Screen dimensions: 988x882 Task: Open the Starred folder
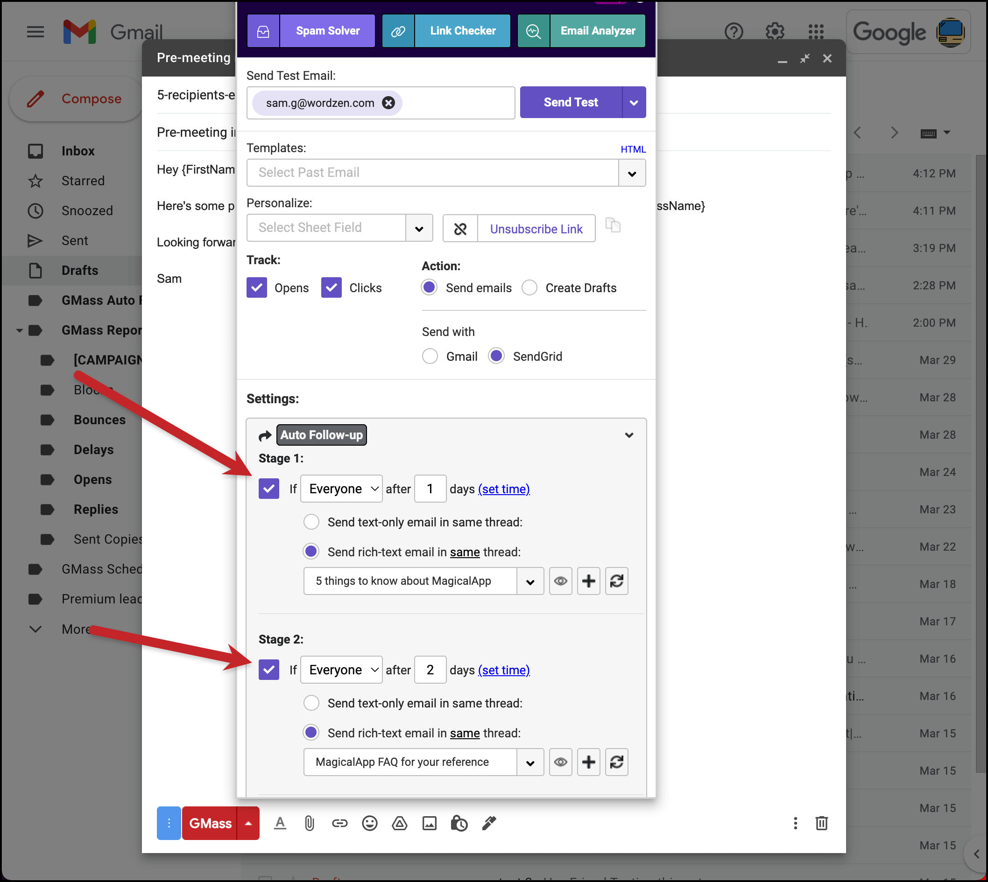tap(83, 181)
